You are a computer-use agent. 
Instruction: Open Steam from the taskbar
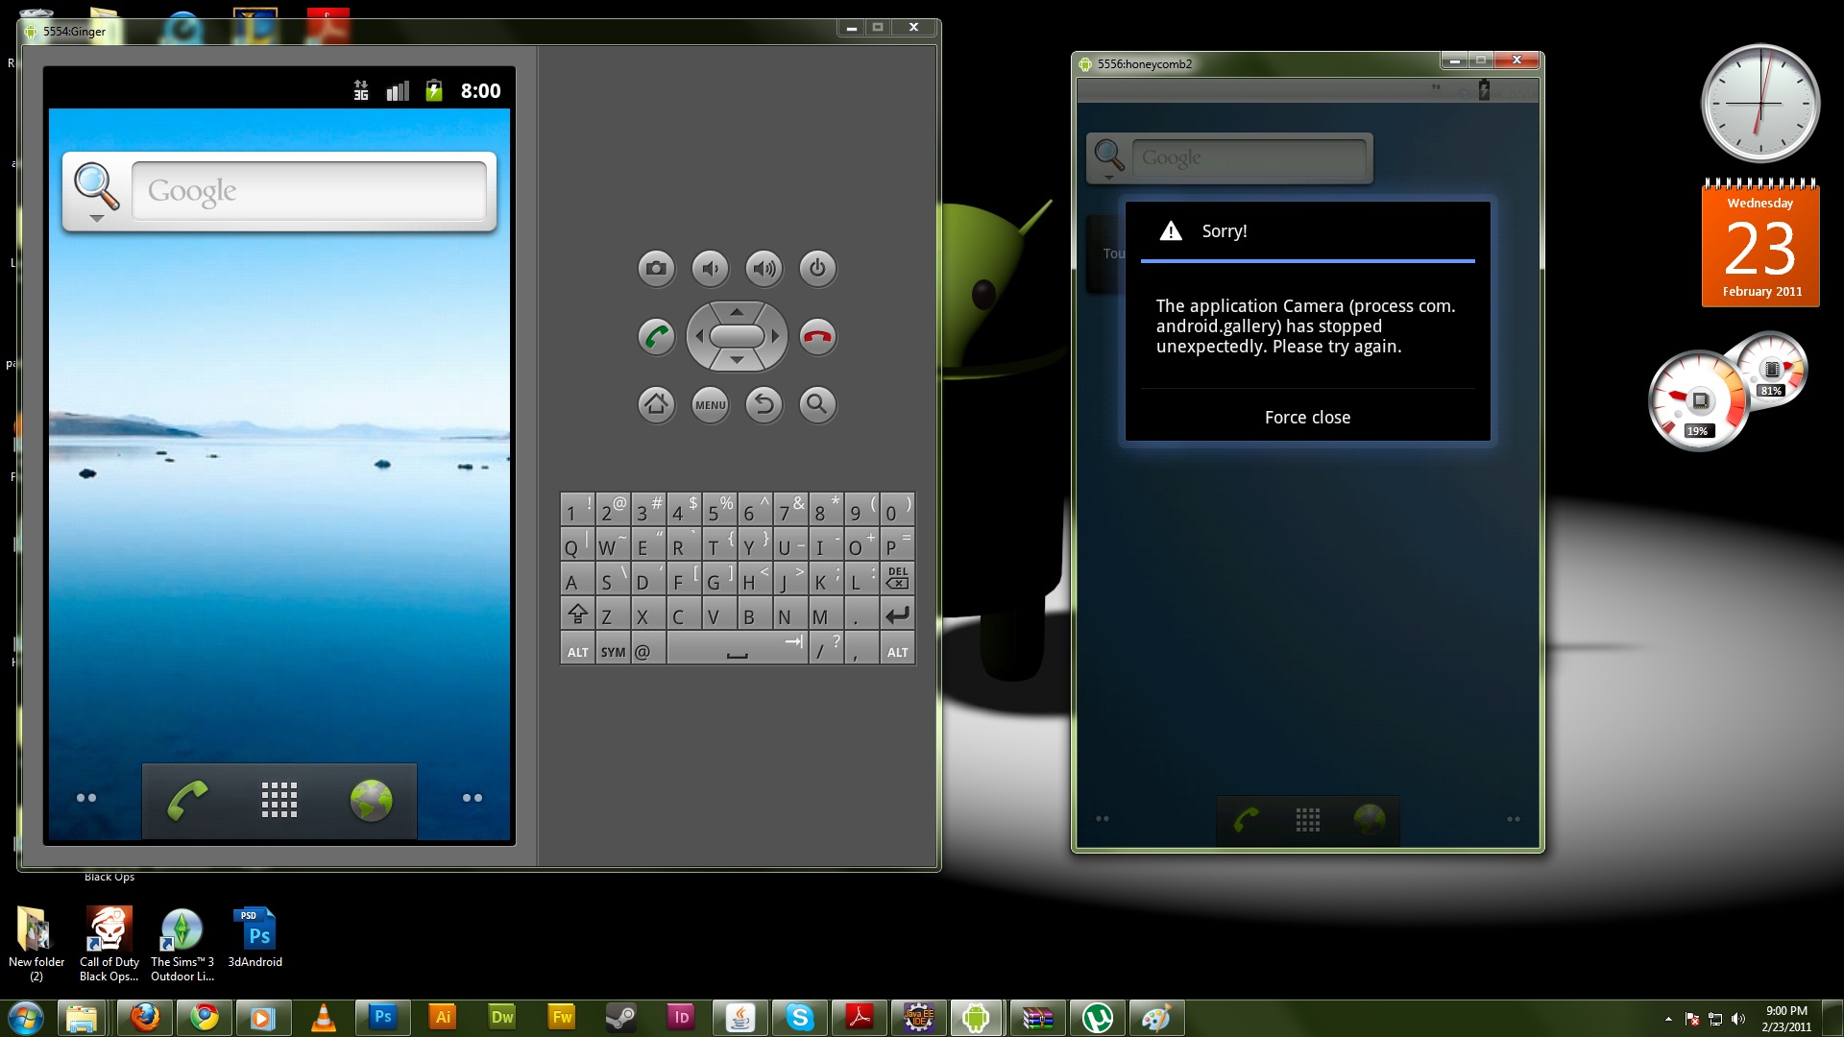tap(621, 1017)
